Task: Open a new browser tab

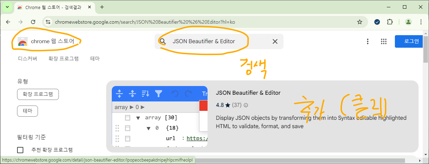Action: coord(102,7)
